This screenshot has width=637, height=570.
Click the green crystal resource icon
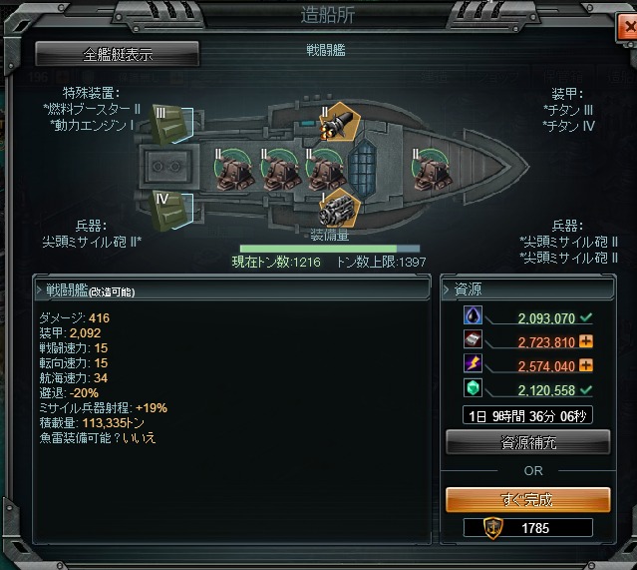[473, 387]
